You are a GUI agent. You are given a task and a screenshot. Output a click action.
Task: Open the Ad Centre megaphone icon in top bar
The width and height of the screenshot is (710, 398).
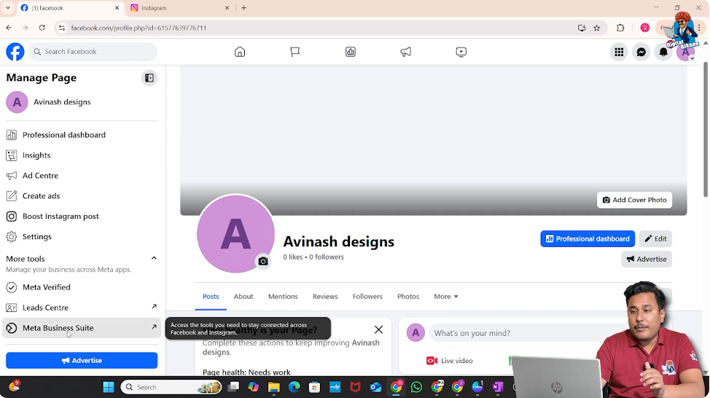406,52
